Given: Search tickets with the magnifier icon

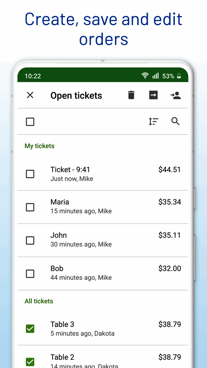Looking at the screenshot, I should (176, 122).
